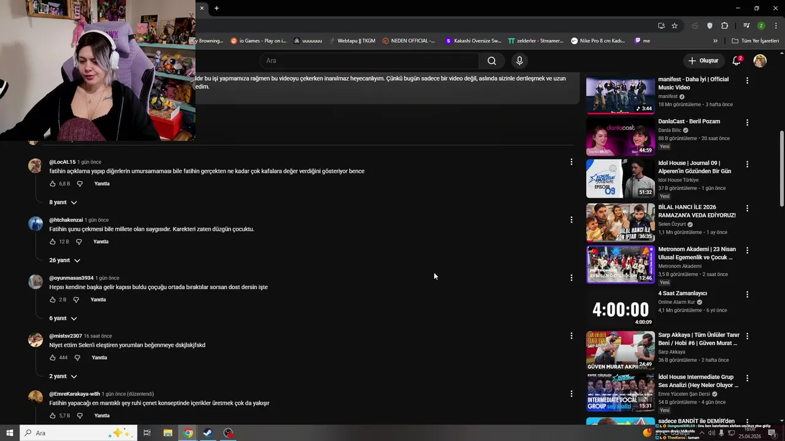Viewport: 785px width, 441px height.
Task: Expand 6 yanıt replies under @oyunmasas3934
Action: (x=63, y=318)
